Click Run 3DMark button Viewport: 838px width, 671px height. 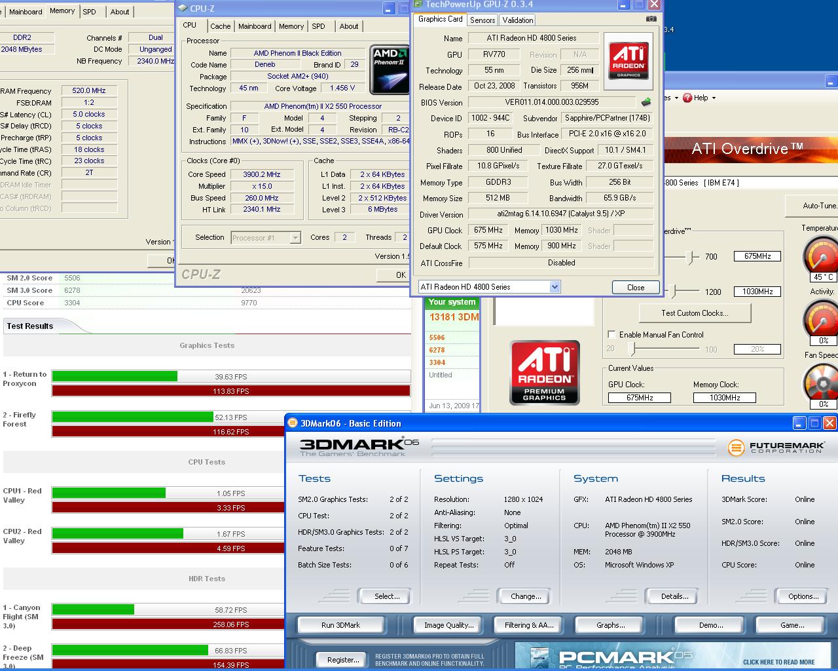340,625
